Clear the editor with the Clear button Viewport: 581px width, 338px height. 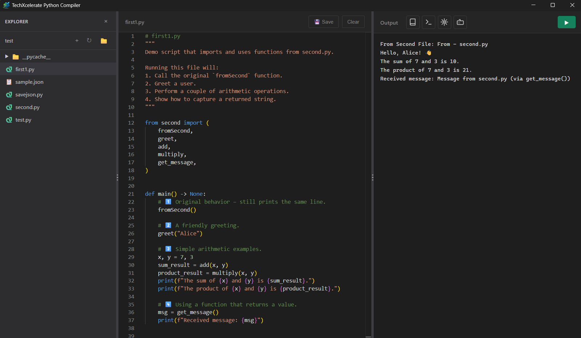pyautogui.click(x=353, y=22)
